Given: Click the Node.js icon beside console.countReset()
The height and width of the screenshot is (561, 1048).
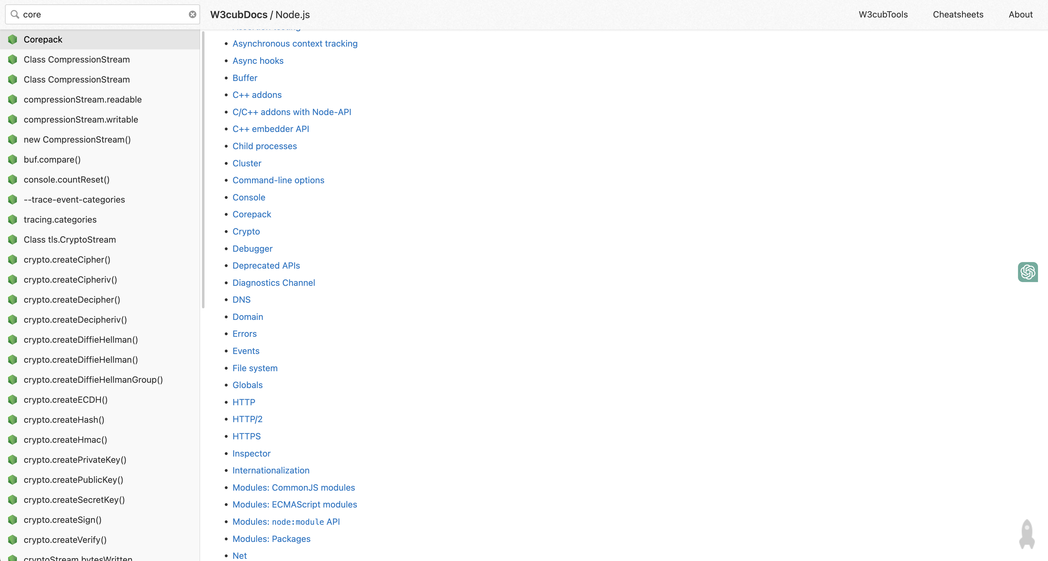Looking at the screenshot, I should [13, 179].
